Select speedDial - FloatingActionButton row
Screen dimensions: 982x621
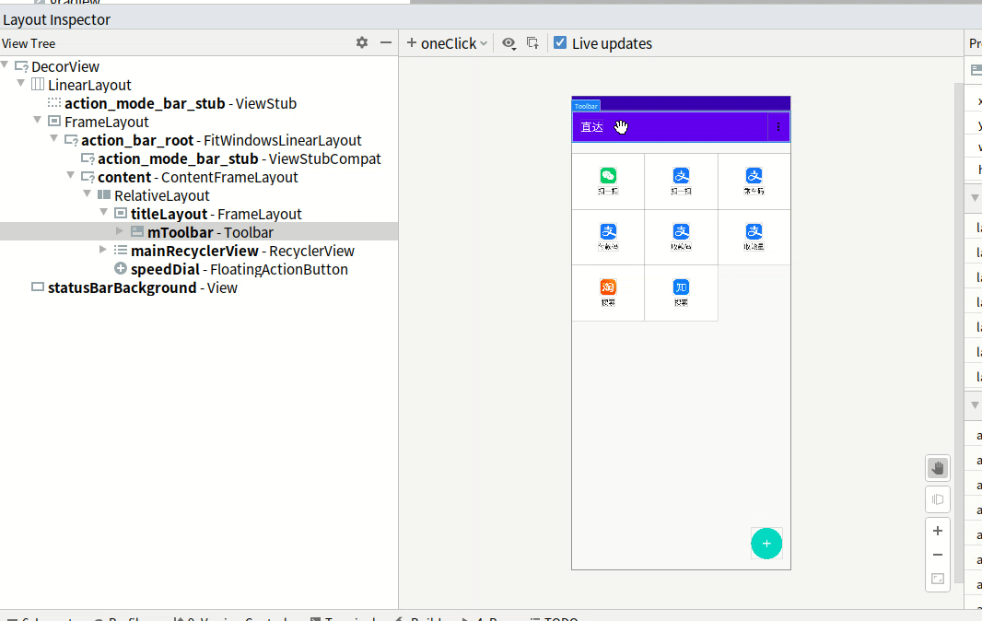[x=199, y=269]
